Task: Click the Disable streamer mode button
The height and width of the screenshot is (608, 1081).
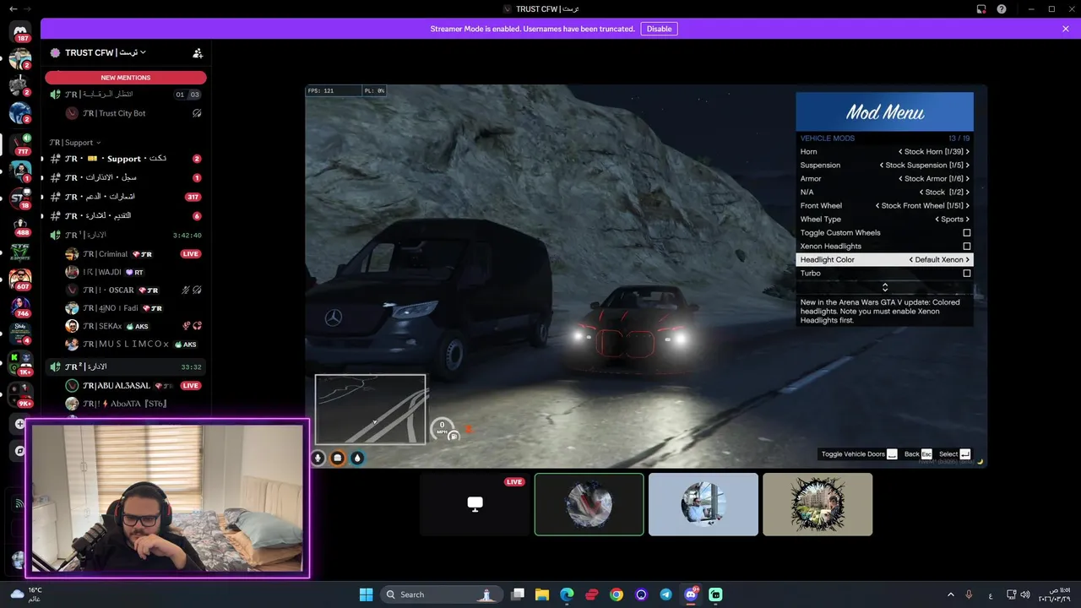Action: [x=659, y=29]
